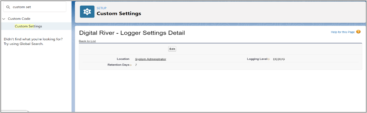The image size is (367, 113).
Task: Click the DEBUG logging level value
Action: pyautogui.click(x=279, y=59)
